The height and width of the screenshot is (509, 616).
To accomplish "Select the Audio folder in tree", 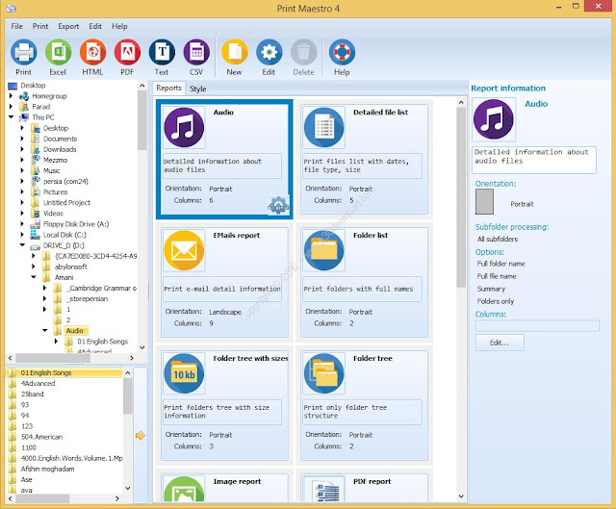I will pyautogui.click(x=75, y=331).
